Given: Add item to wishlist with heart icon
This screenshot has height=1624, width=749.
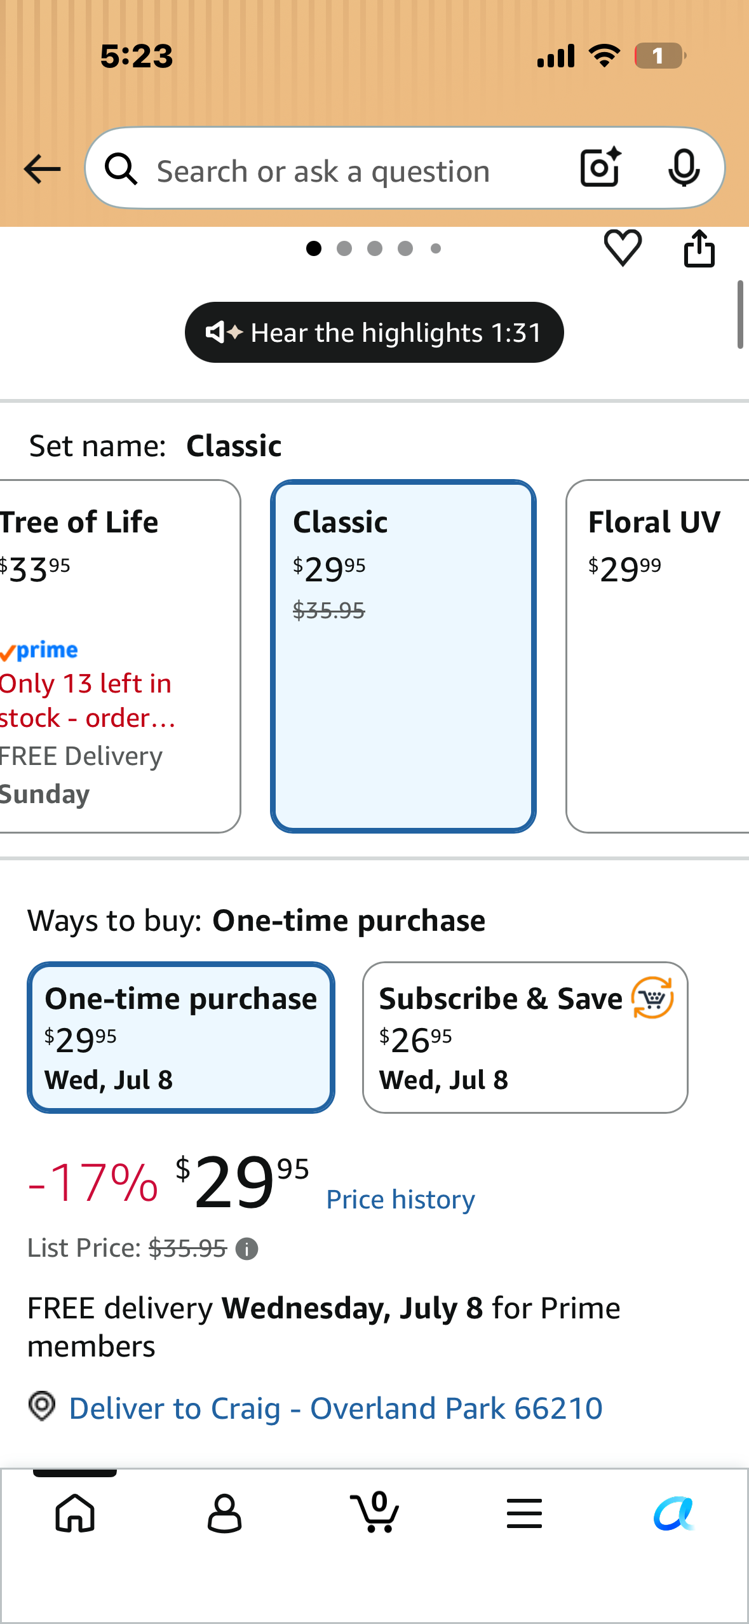Looking at the screenshot, I should [x=623, y=248].
